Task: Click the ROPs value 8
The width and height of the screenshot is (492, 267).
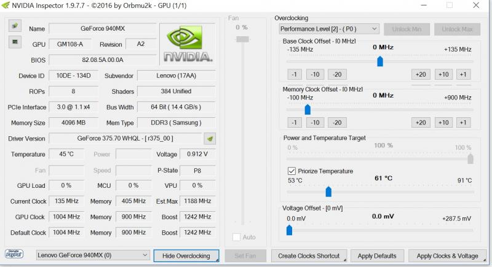Action: pyautogui.click(x=73, y=91)
